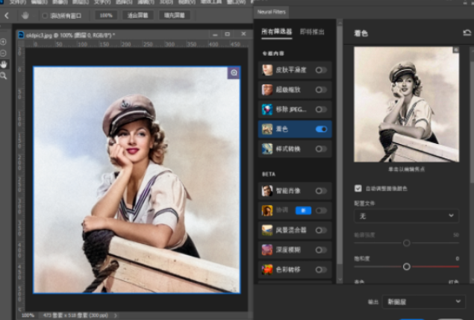
Task: Click the reset arrow icon beside 着色 title
Action: coord(467,32)
